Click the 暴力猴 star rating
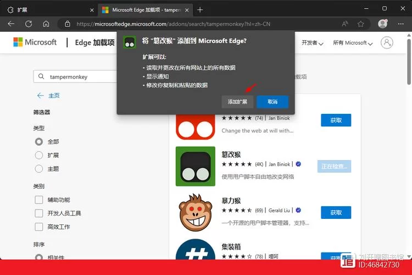 coord(237,210)
